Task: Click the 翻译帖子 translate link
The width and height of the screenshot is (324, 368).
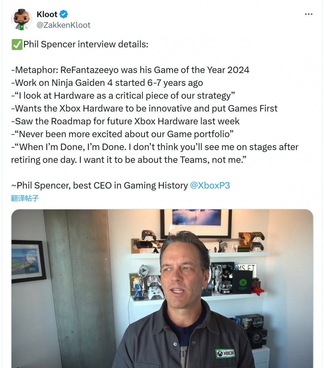Action: pyautogui.click(x=25, y=198)
